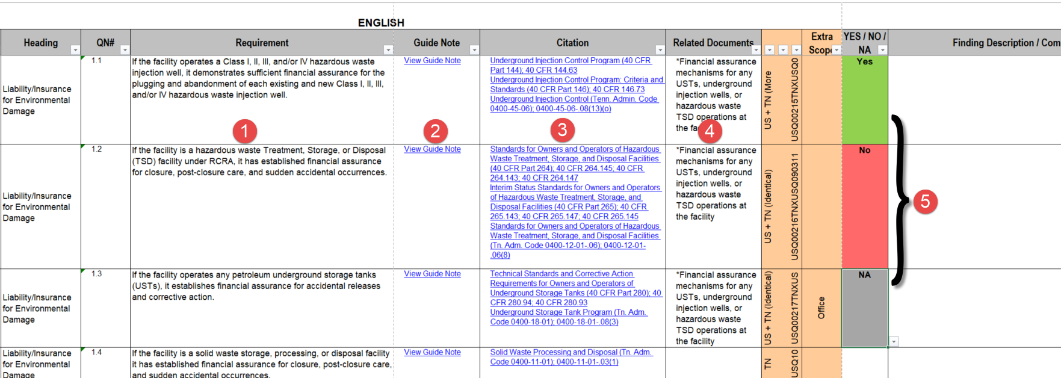Select the red circle labeled 4
The width and height of the screenshot is (1061, 378).
(x=710, y=131)
